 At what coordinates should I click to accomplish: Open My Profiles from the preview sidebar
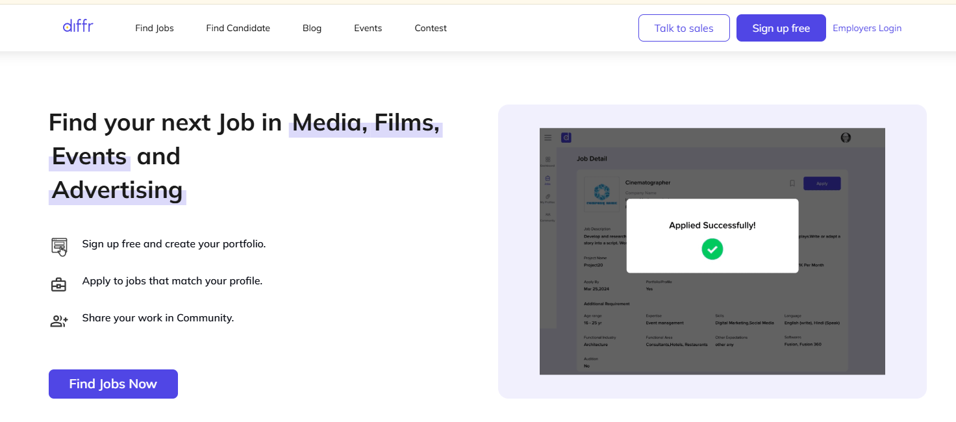(x=547, y=196)
